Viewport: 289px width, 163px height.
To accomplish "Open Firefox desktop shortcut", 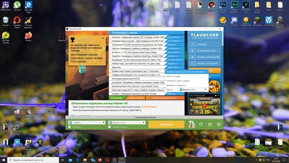I will coord(28,36).
